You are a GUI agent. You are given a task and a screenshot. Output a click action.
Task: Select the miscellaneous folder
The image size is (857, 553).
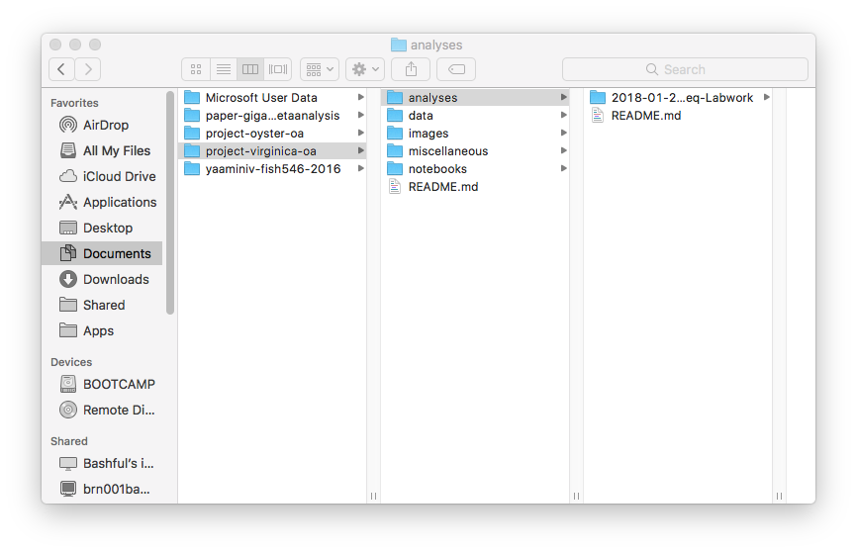pos(475,151)
